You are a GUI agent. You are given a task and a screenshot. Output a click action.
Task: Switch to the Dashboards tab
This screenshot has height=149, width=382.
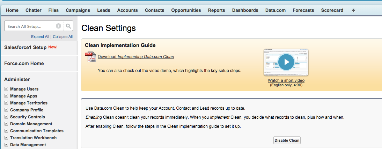point(245,10)
